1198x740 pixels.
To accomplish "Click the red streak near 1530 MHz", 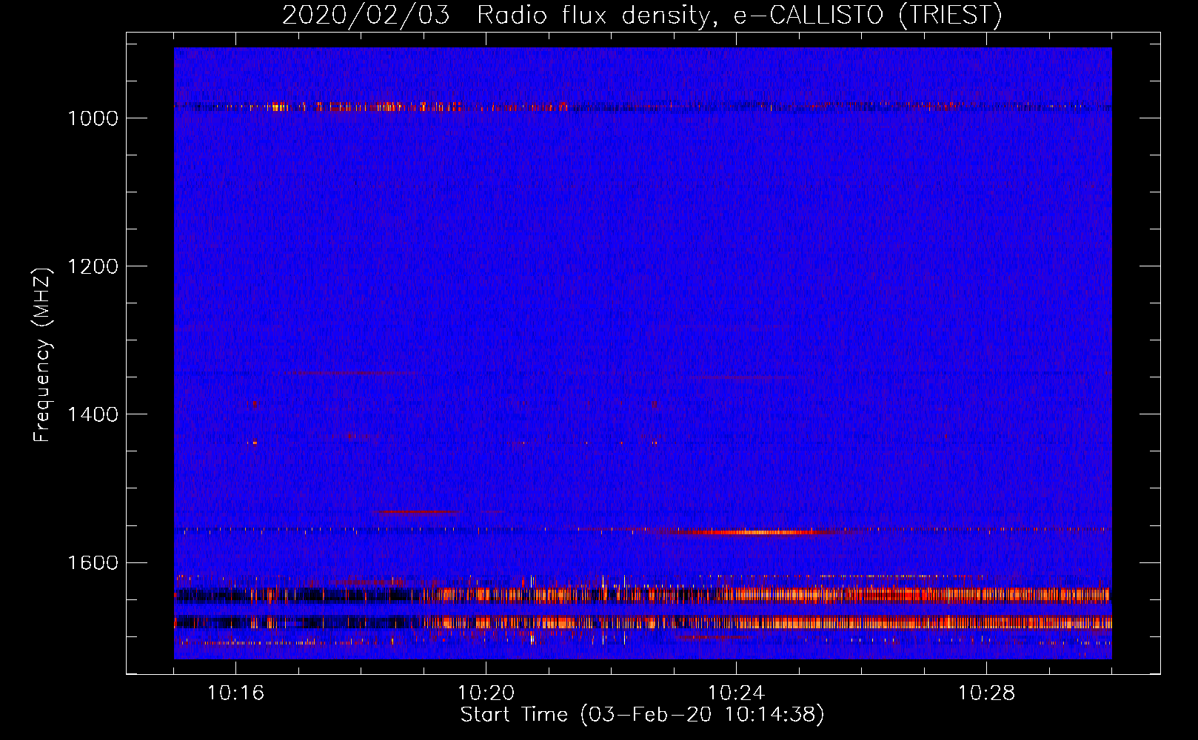I will (x=418, y=512).
